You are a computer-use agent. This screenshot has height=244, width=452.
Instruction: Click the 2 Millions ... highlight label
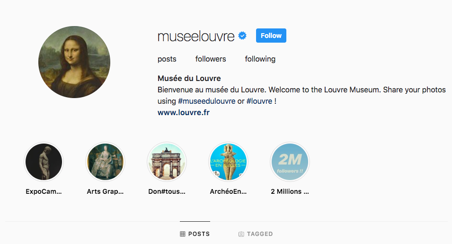290,191
